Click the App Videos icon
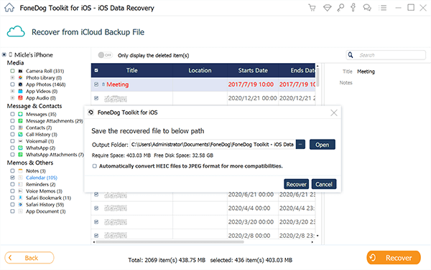Image resolution: width=431 pixels, height=270 pixels. [x=20, y=91]
